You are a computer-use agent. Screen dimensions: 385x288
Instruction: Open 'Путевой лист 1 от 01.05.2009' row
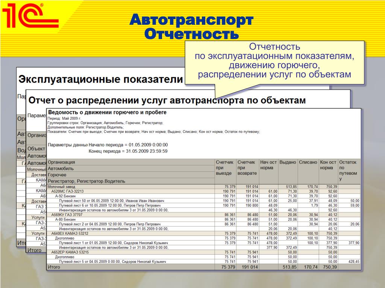204,243
